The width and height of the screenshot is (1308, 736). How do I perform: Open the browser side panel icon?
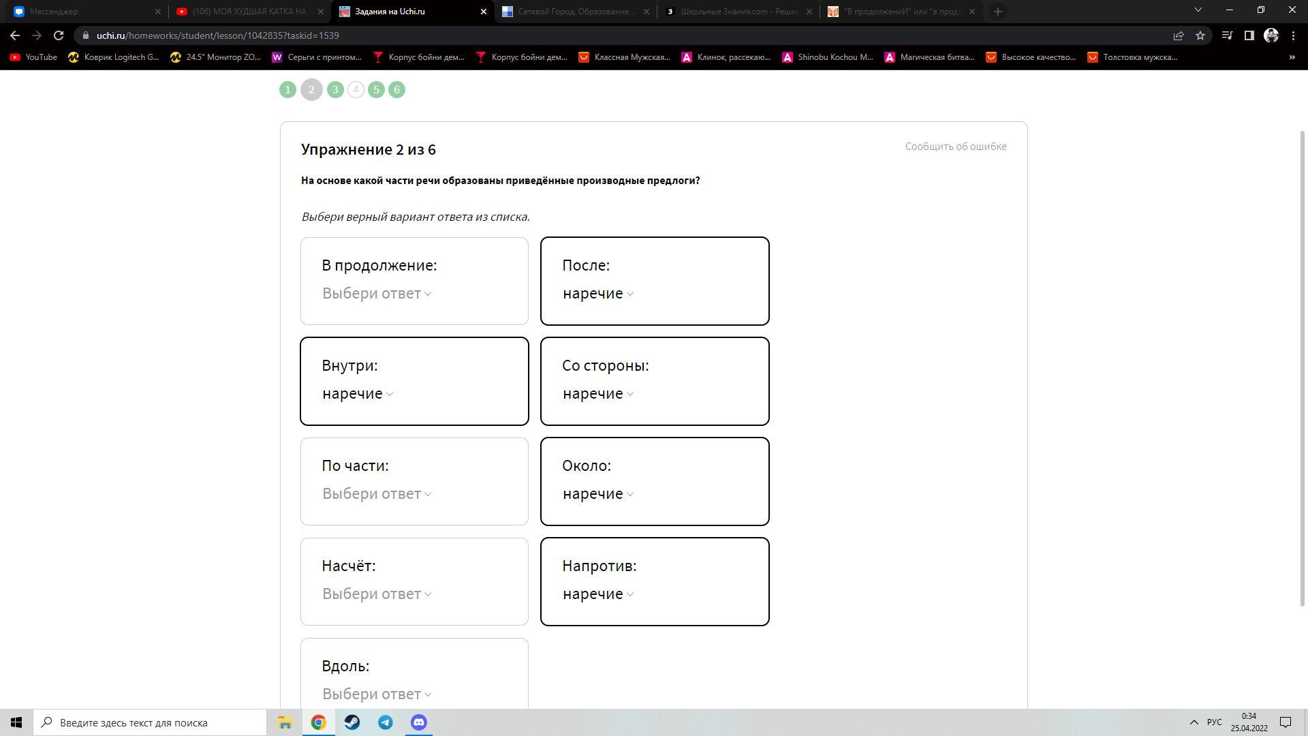pyautogui.click(x=1249, y=35)
